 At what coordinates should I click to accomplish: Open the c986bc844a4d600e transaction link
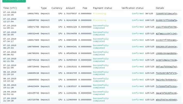[x=167, y=53]
